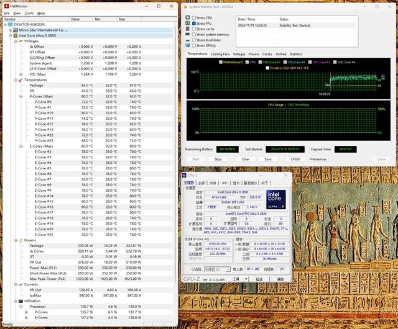
Task: Click the Utilization category icon in HWMonitor
Action: pos(21,301)
